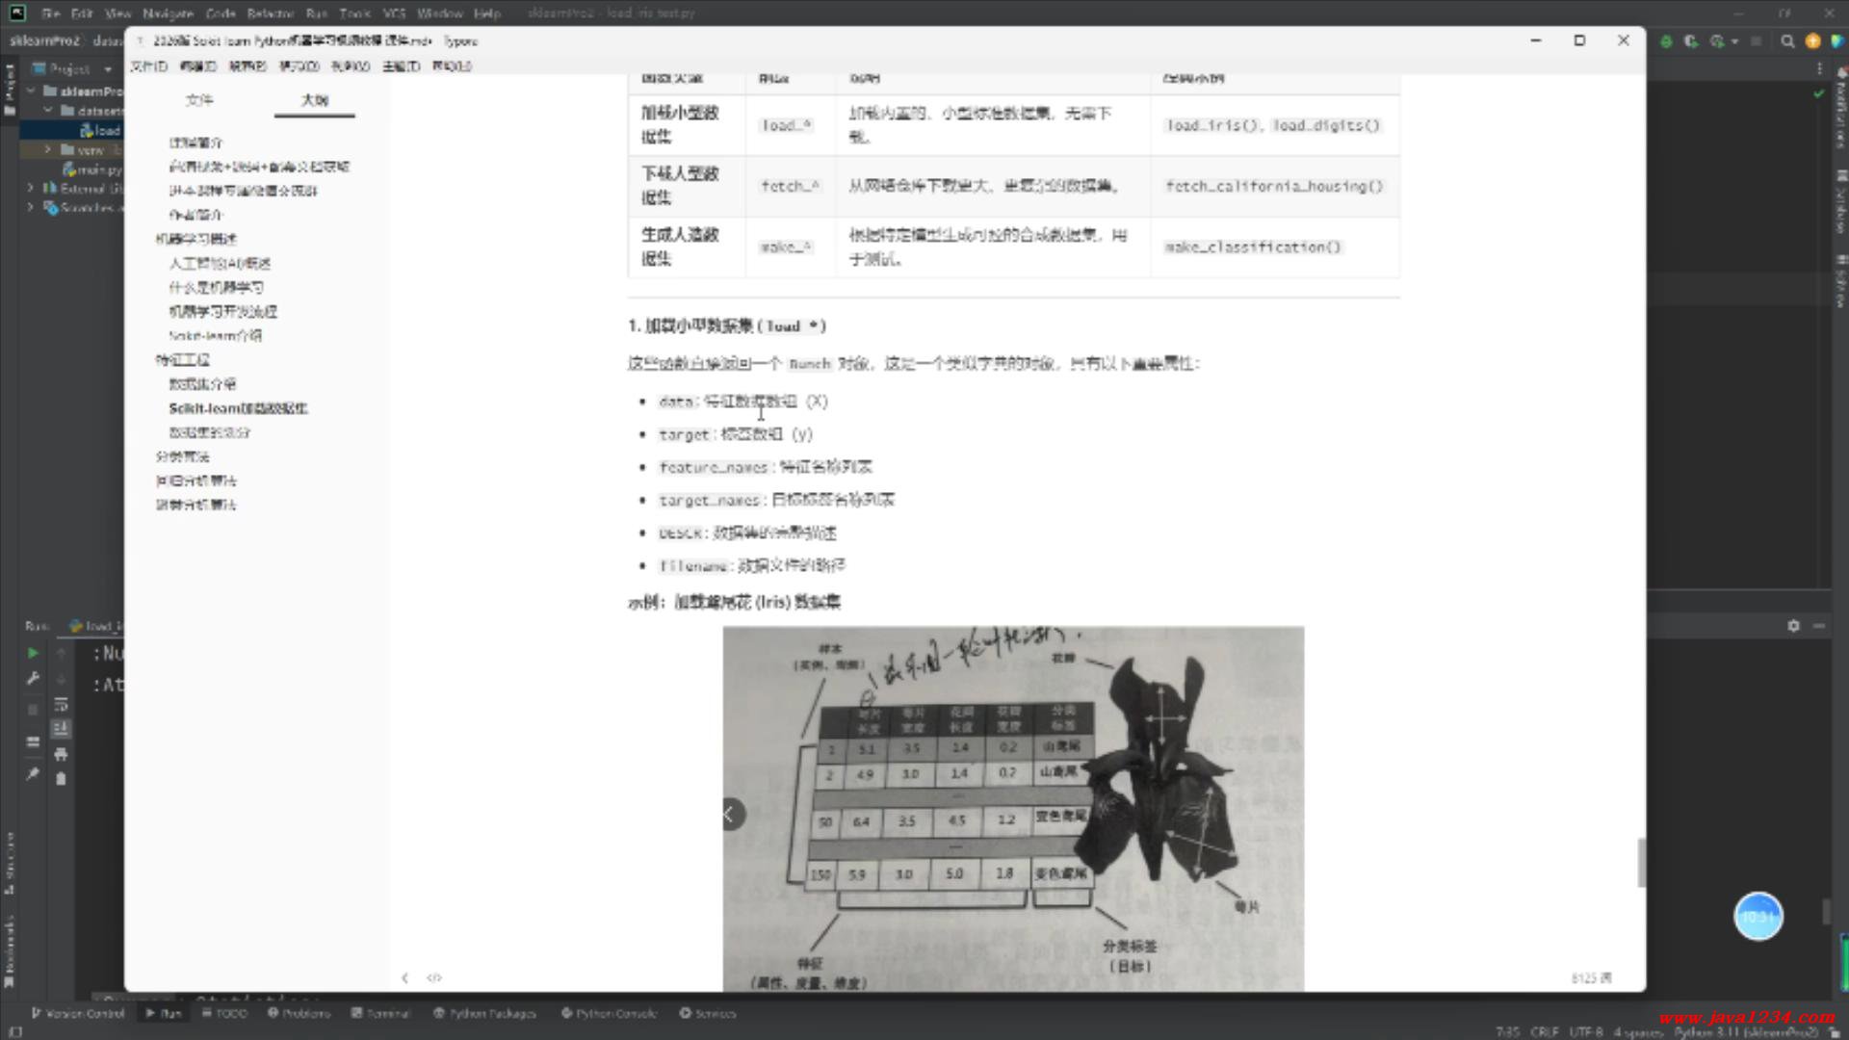The image size is (1849, 1040).
Task: Click the trash icon to clear console
Action: (x=61, y=779)
